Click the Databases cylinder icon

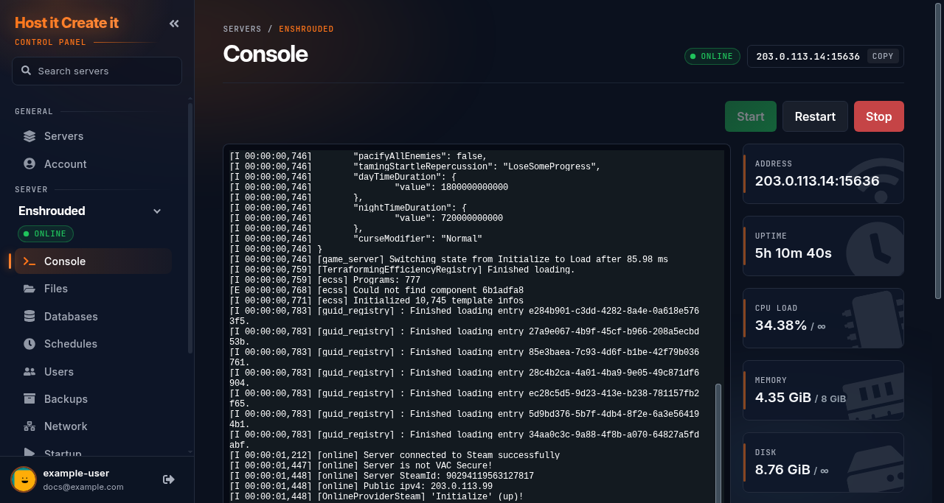coord(29,316)
